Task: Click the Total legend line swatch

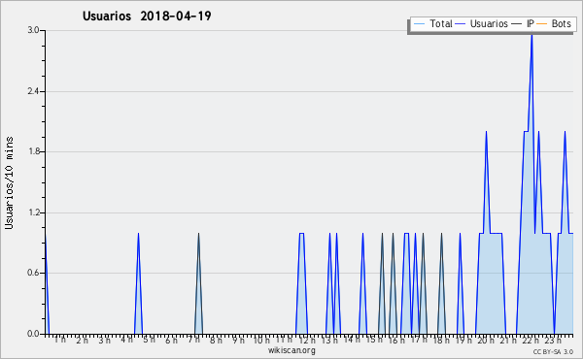Action: coord(419,24)
